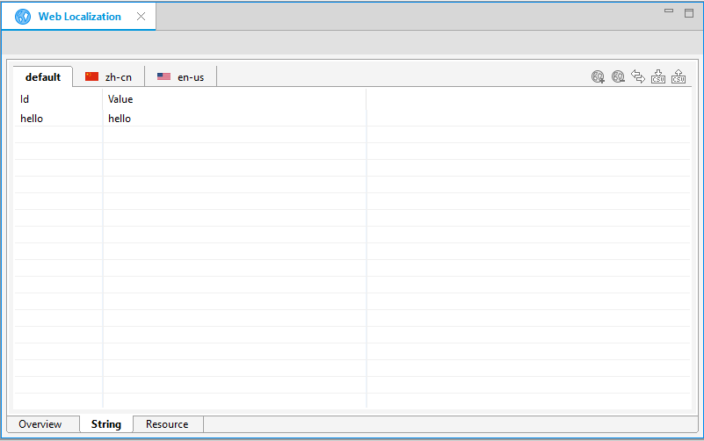Select the default language tab
This screenshot has height=441, width=704.
[x=43, y=77]
